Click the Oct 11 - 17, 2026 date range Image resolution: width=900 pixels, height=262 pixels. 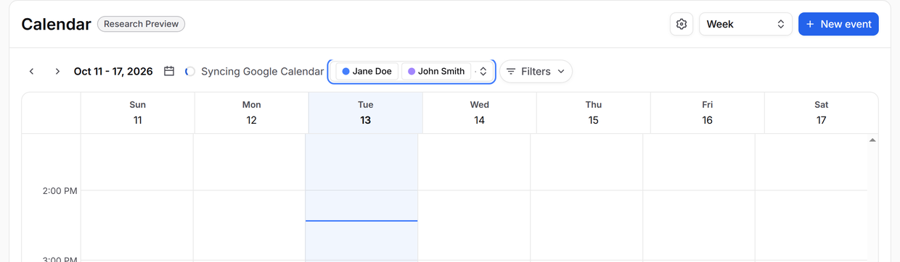(113, 71)
